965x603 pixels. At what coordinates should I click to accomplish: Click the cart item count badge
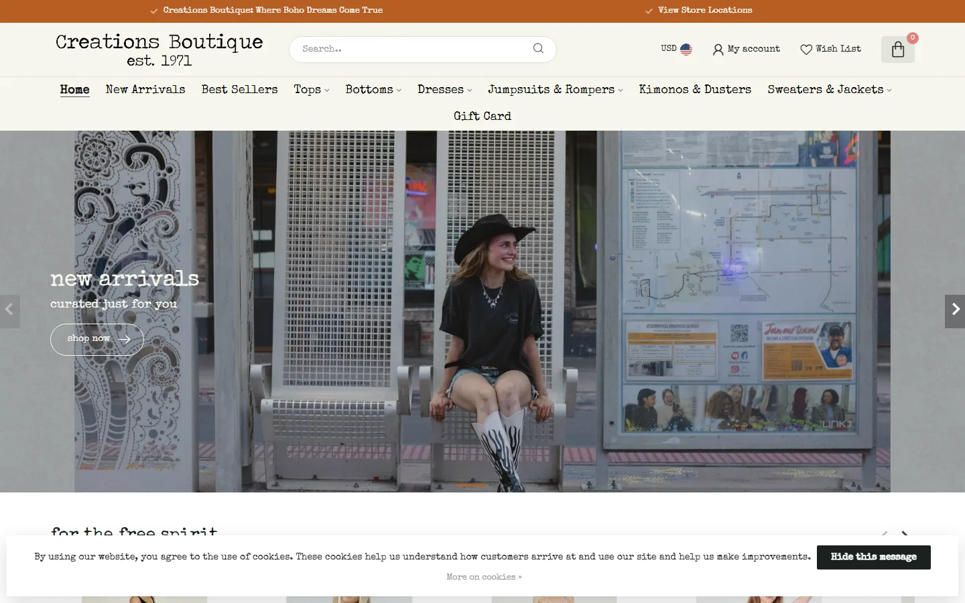click(x=913, y=38)
